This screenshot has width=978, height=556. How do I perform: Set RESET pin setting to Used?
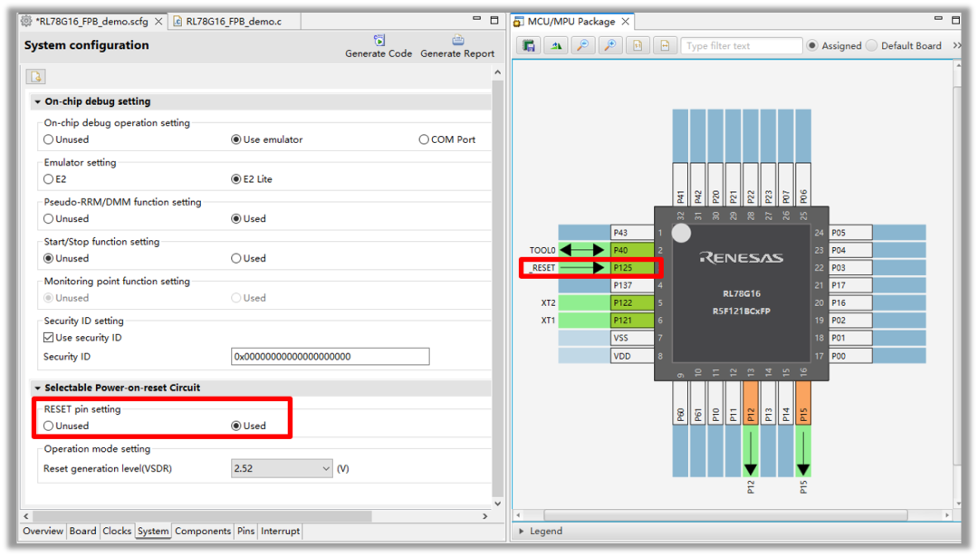(x=236, y=427)
